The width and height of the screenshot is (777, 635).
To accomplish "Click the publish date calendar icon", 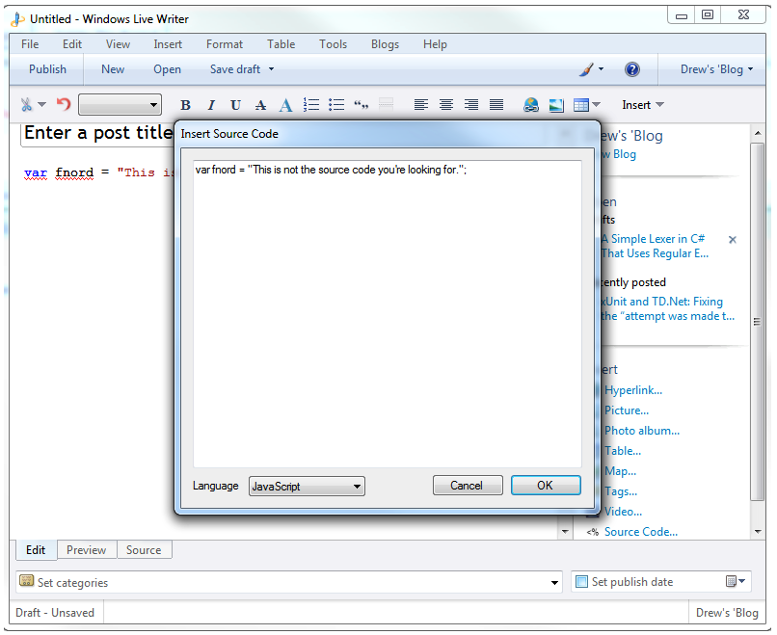I will [731, 581].
